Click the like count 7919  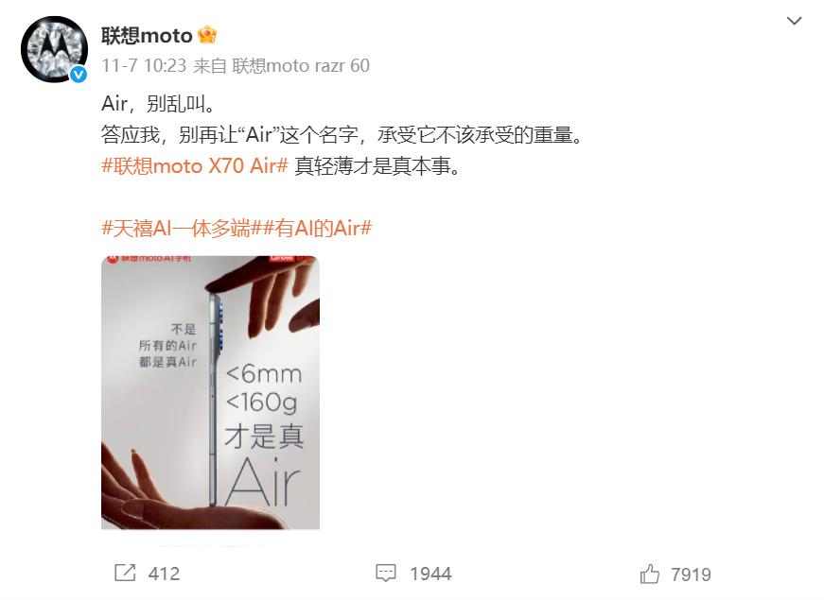tap(691, 574)
